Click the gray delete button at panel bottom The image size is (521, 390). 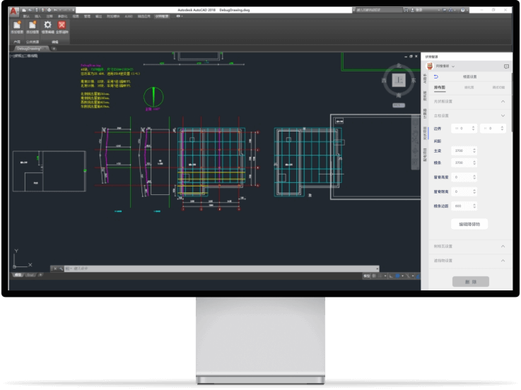pyautogui.click(x=469, y=281)
